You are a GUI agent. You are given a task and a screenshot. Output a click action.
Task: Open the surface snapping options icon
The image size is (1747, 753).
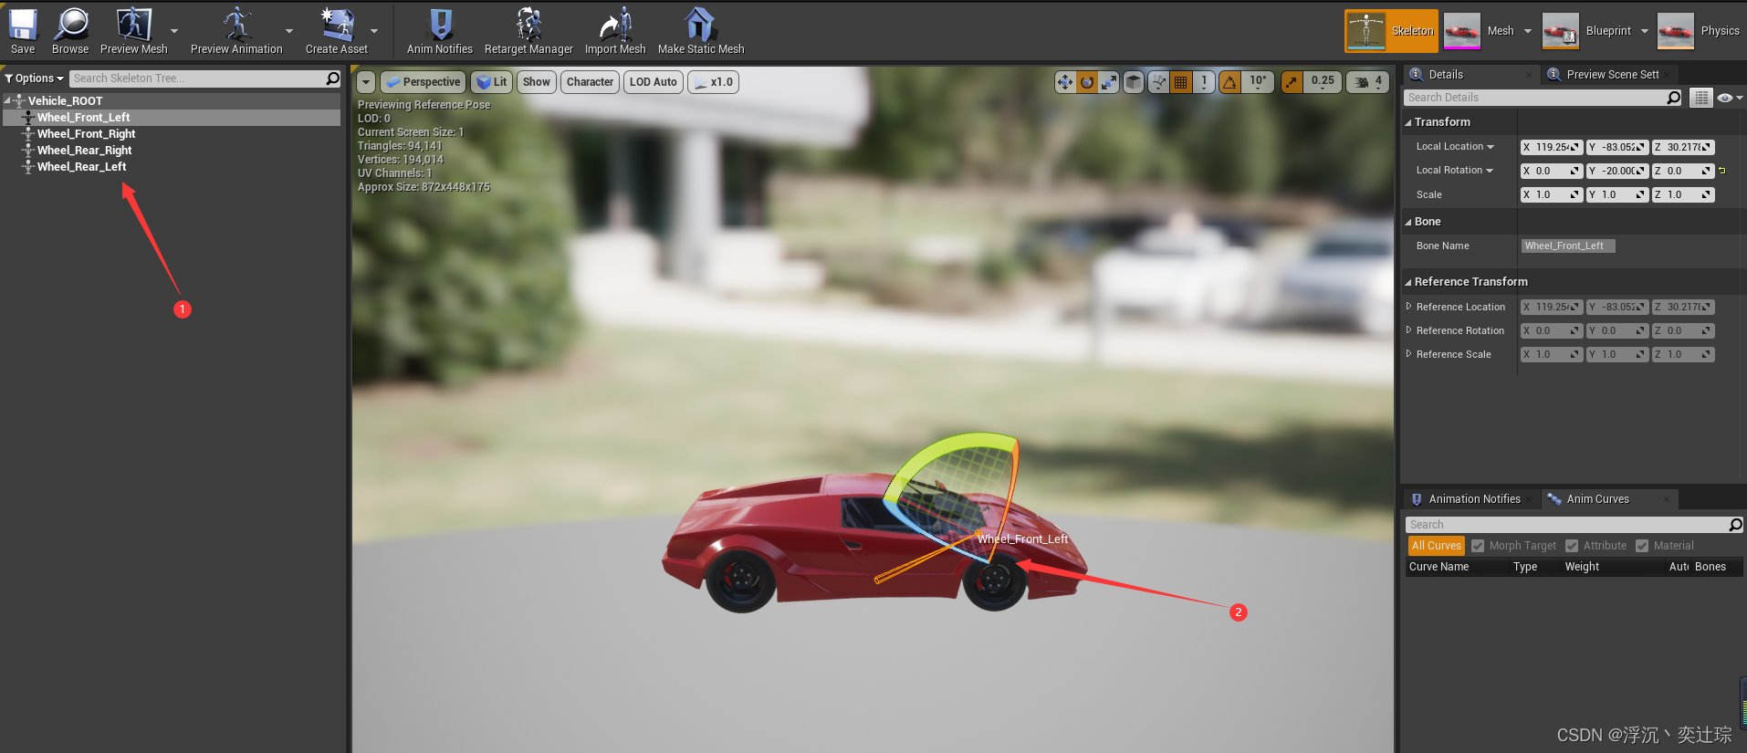coord(1158,82)
